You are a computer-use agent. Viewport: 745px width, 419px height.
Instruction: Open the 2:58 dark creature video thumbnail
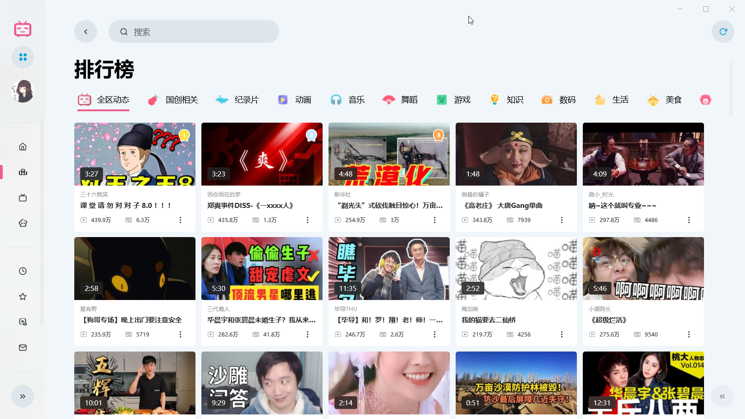(135, 269)
